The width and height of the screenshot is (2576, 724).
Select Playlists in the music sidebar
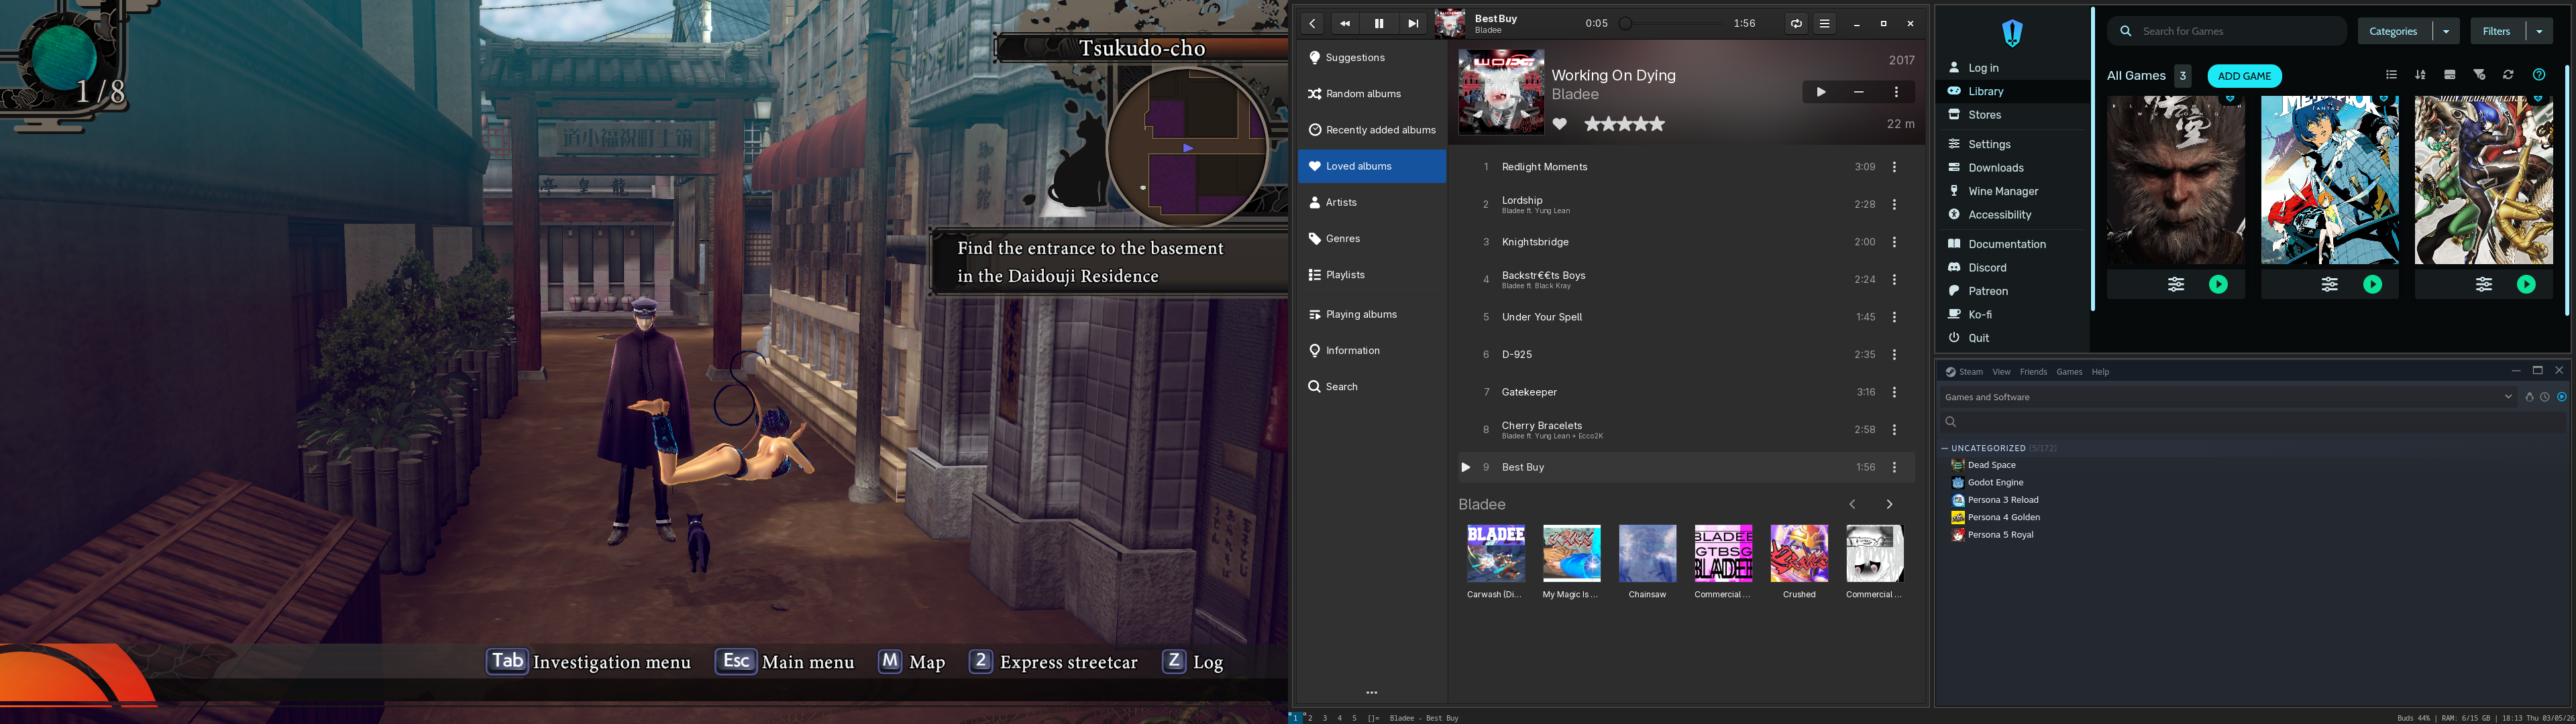(x=1345, y=275)
